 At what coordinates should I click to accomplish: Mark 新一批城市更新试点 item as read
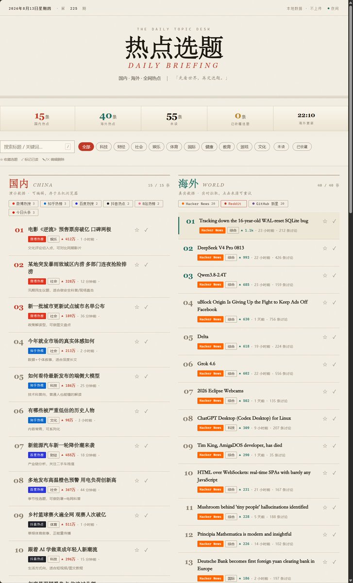tap(146, 307)
